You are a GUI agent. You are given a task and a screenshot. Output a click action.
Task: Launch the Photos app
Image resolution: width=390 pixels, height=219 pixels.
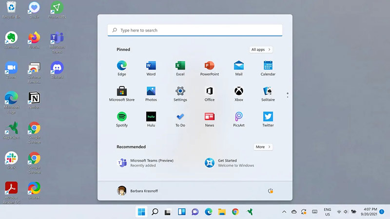151,93
